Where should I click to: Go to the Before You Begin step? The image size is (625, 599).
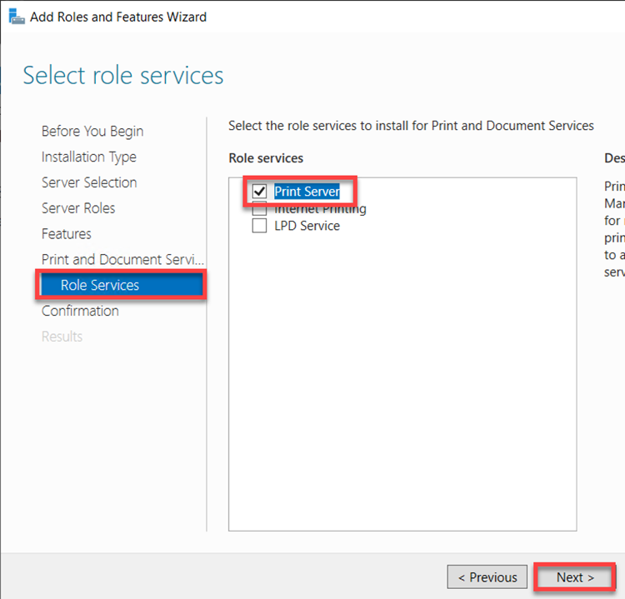point(92,131)
